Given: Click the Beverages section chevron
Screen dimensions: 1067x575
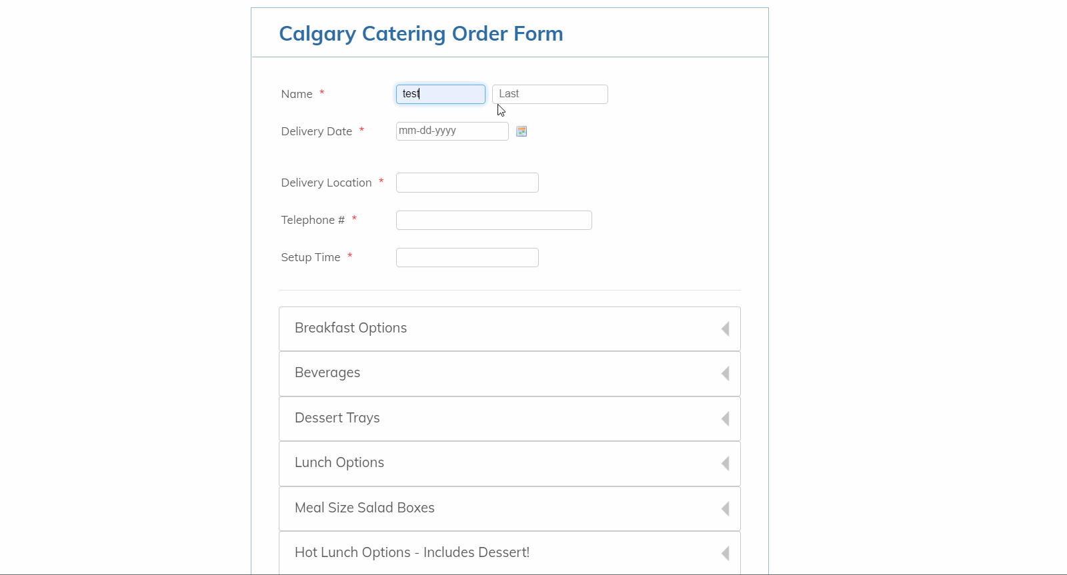Looking at the screenshot, I should tap(725, 373).
